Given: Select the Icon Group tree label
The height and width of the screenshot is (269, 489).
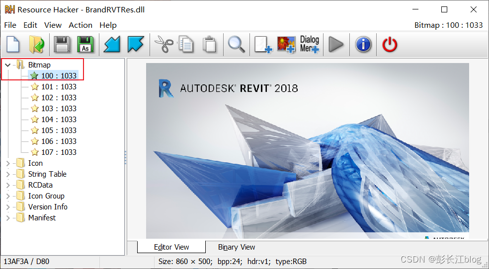Looking at the screenshot, I should click(46, 196).
